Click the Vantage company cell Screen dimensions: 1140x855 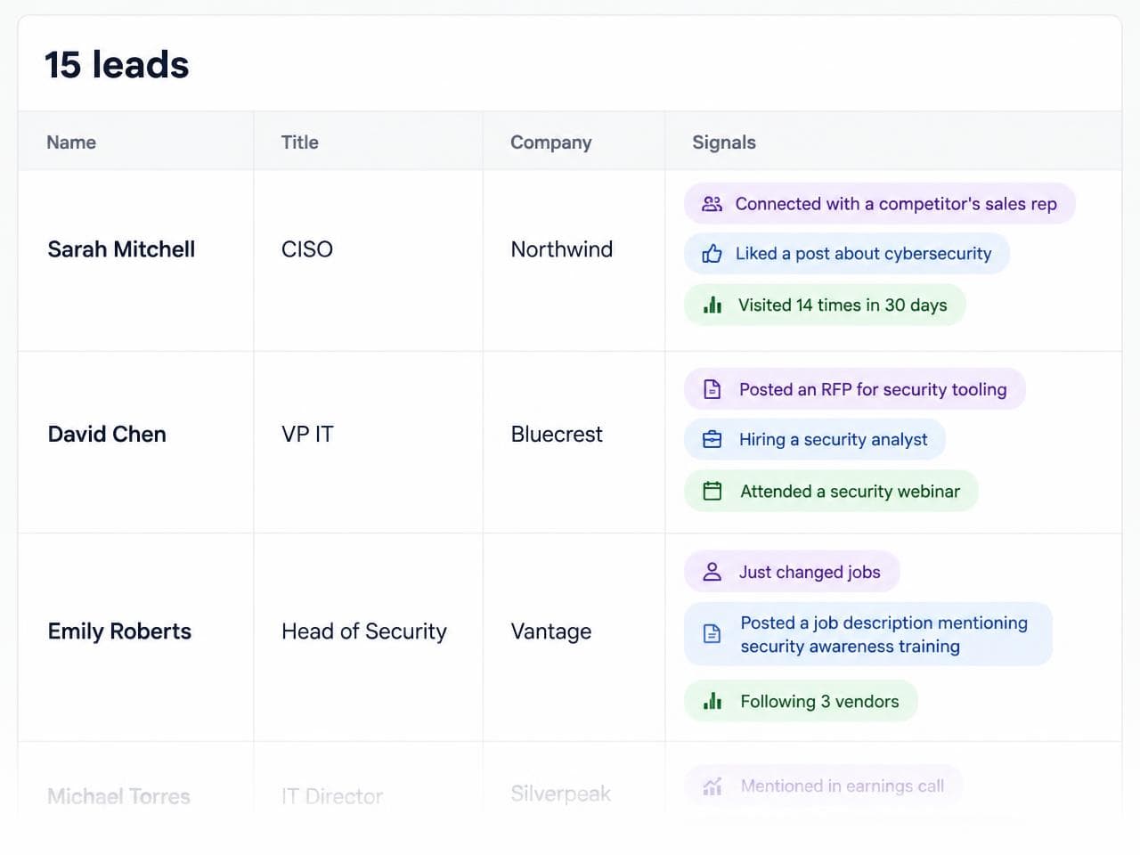551,631
